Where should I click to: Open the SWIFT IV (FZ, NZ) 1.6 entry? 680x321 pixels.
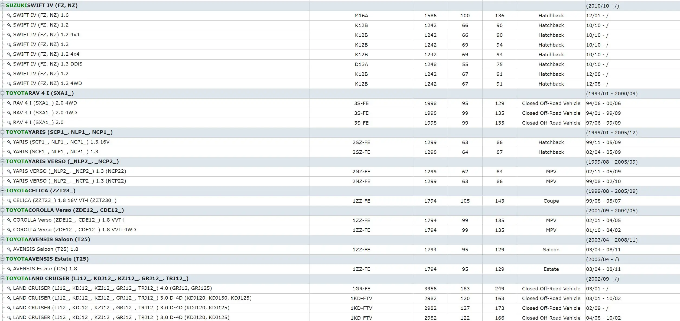[x=41, y=15]
